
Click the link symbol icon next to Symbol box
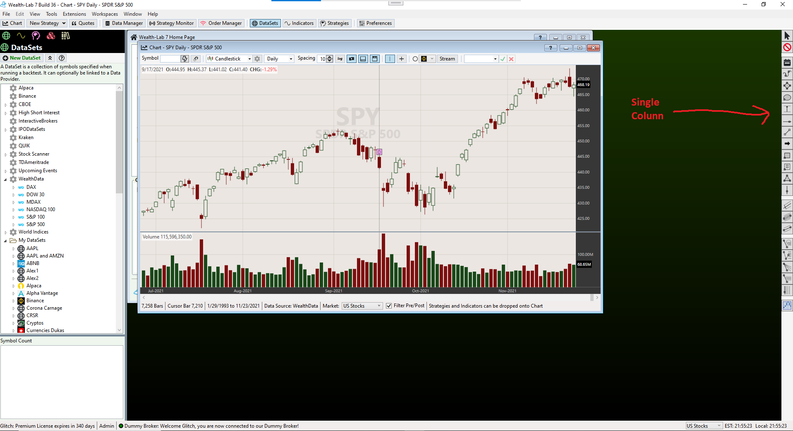coord(196,59)
